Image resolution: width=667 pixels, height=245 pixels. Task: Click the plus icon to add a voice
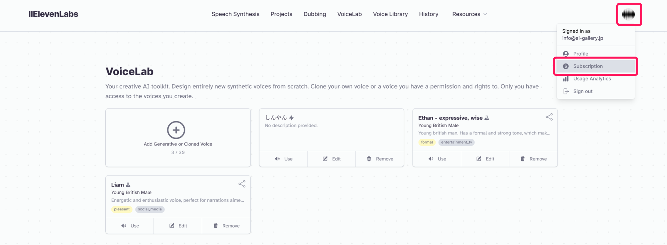[176, 130]
